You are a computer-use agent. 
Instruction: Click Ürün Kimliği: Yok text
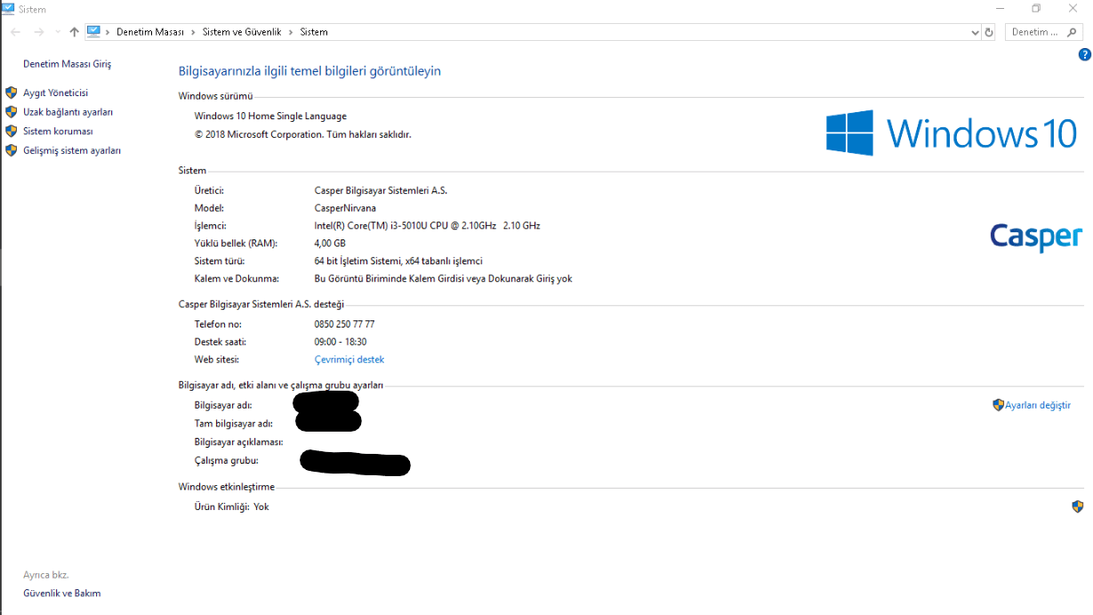231,506
